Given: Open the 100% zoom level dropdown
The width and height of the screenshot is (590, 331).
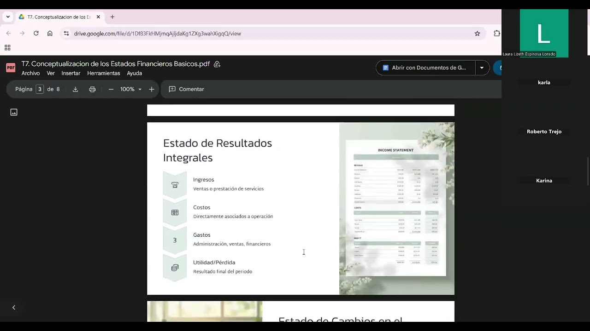Looking at the screenshot, I should click(x=131, y=89).
